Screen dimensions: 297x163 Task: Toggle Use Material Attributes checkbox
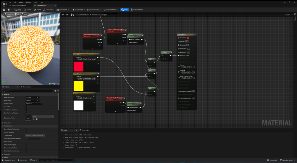[x=26, y=110]
